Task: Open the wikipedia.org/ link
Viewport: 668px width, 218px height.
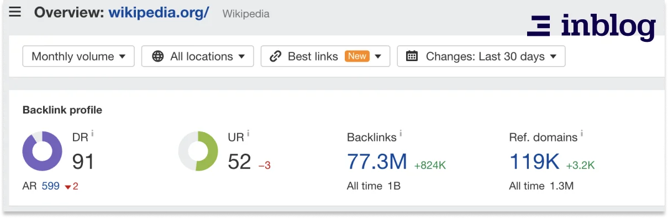Action: 159,12
